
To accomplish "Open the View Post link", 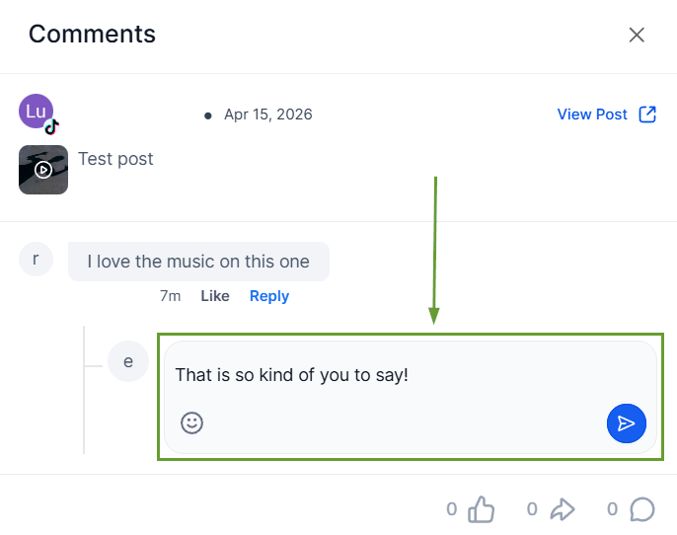I will (592, 115).
